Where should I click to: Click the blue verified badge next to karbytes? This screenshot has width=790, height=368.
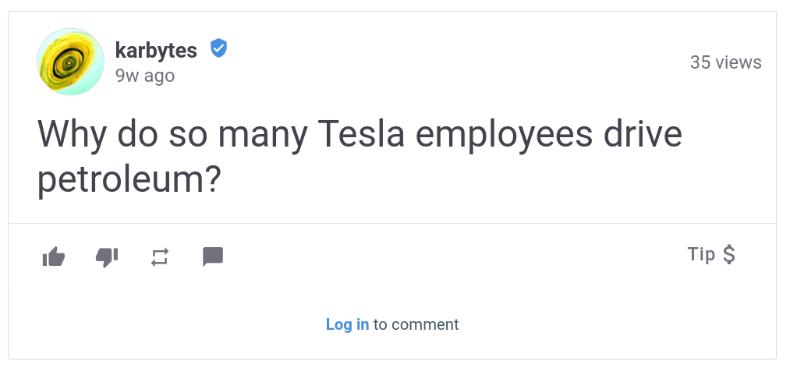point(218,48)
